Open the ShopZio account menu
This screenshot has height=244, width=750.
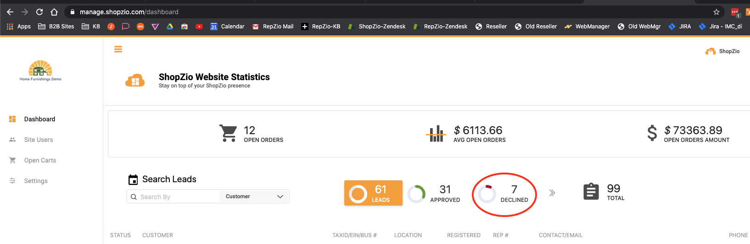722,51
